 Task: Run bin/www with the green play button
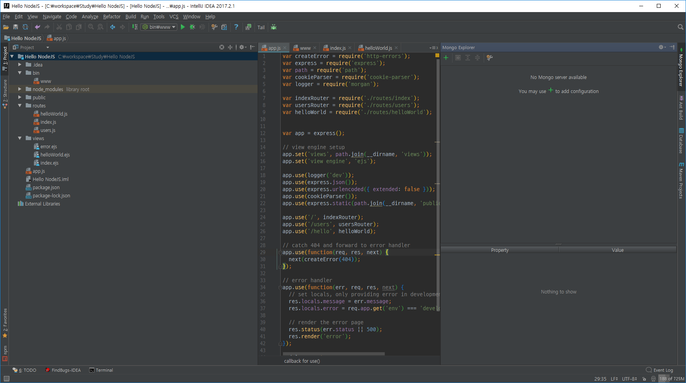183,27
